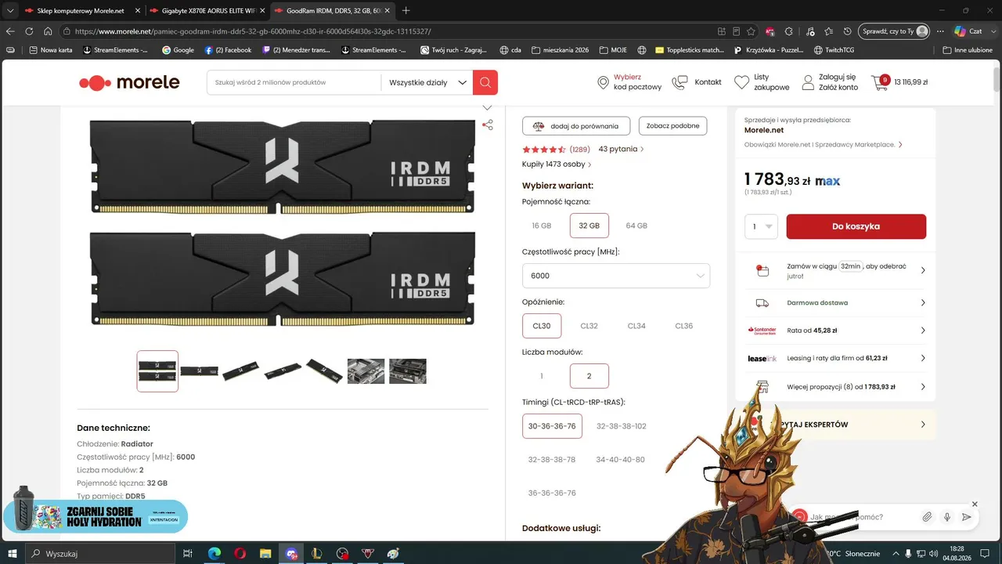The width and height of the screenshot is (1002, 564).
Task: Open File Explorer from the taskbar
Action: (x=265, y=554)
